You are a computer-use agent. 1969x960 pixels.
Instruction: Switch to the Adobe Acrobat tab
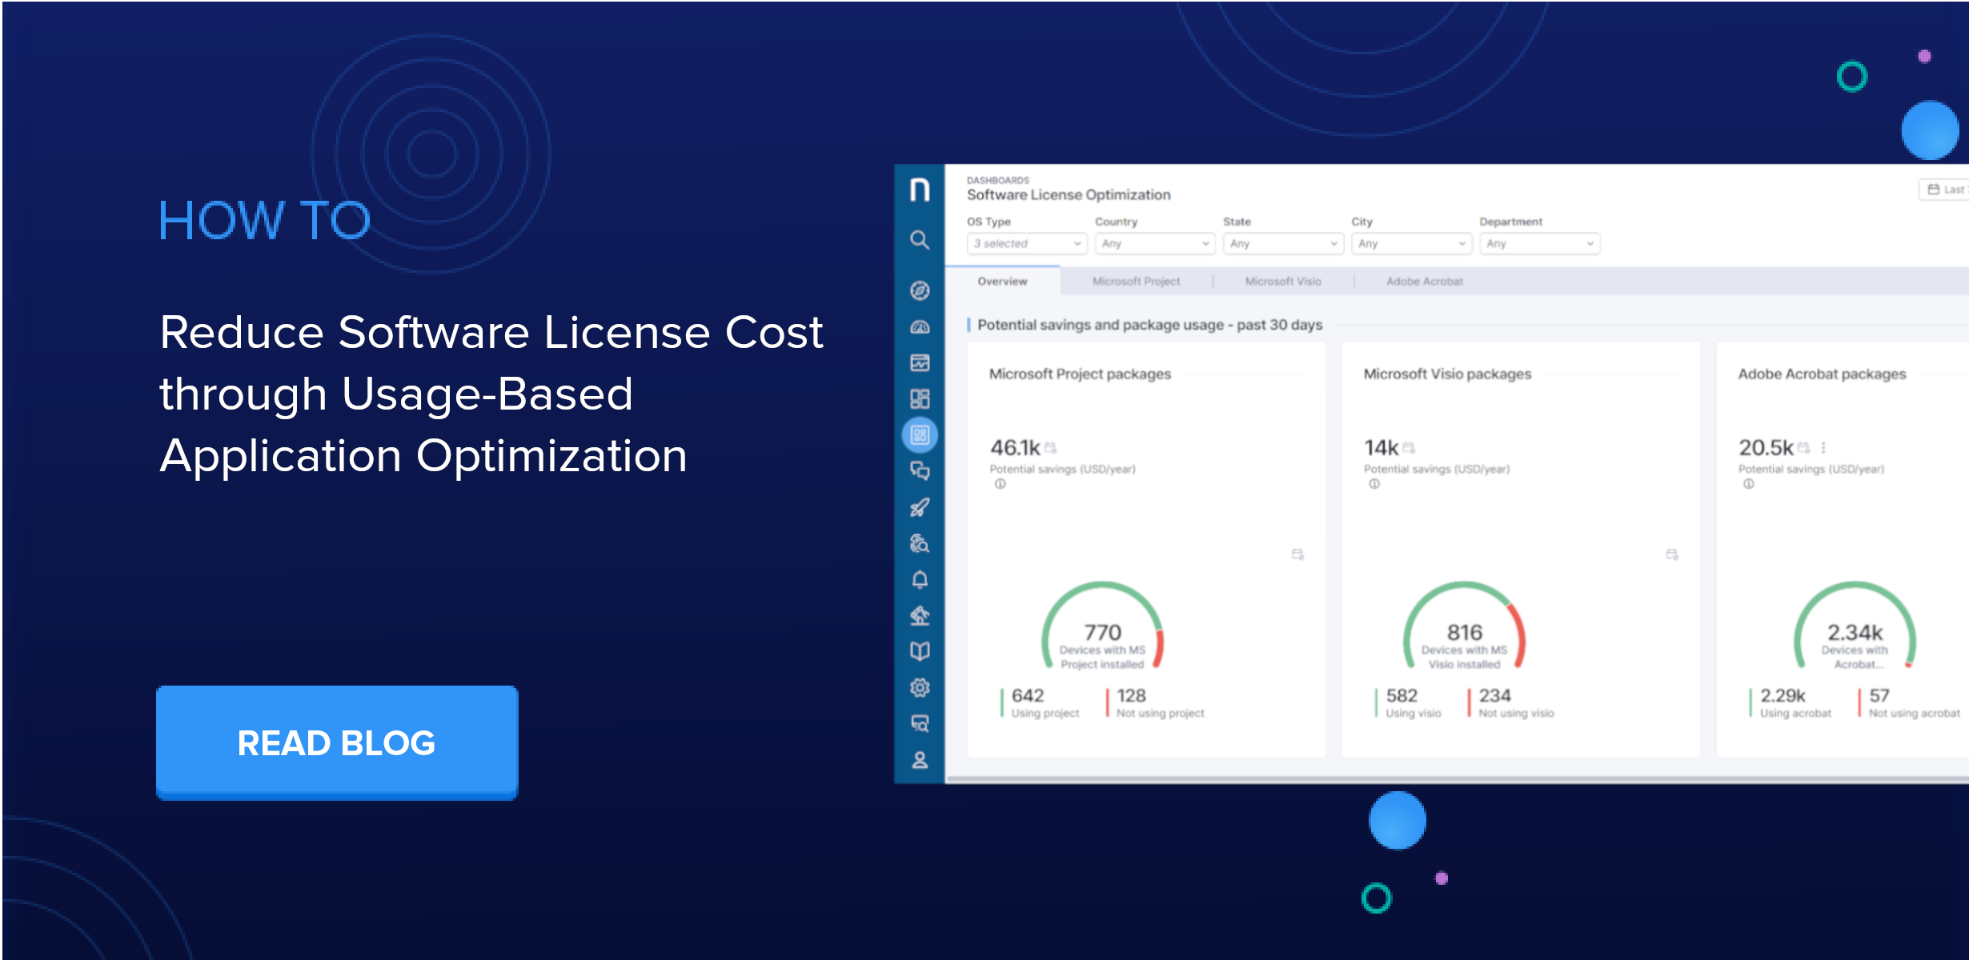pos(1424,282)
